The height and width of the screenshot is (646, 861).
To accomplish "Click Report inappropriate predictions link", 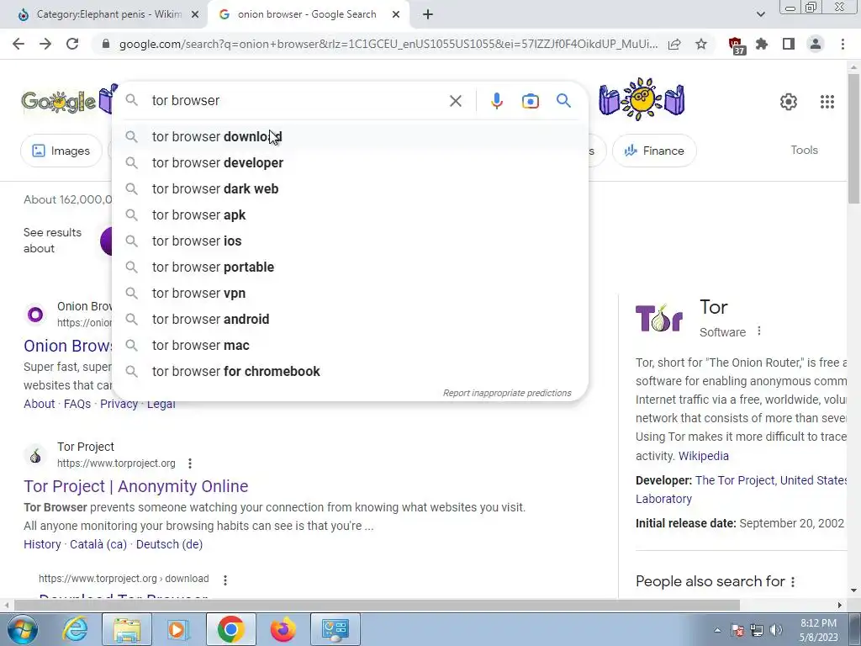I will (x=507, y=393).
